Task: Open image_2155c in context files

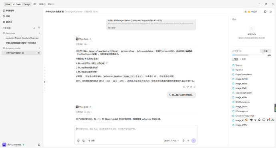Action: pos(241,125)
